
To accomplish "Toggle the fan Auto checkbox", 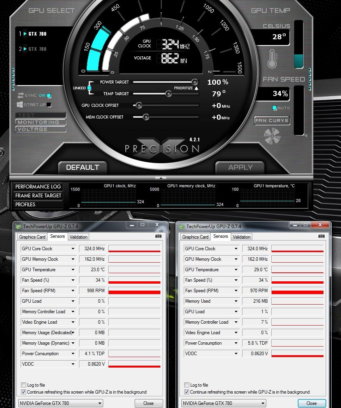I will (274, 108).
